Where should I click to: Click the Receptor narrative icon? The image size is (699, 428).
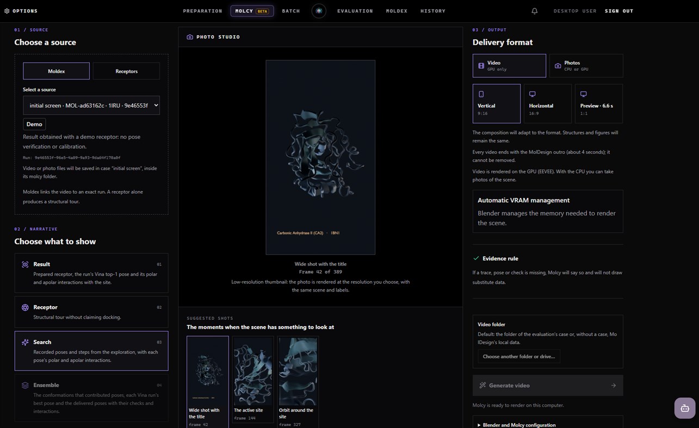[25, 307]
